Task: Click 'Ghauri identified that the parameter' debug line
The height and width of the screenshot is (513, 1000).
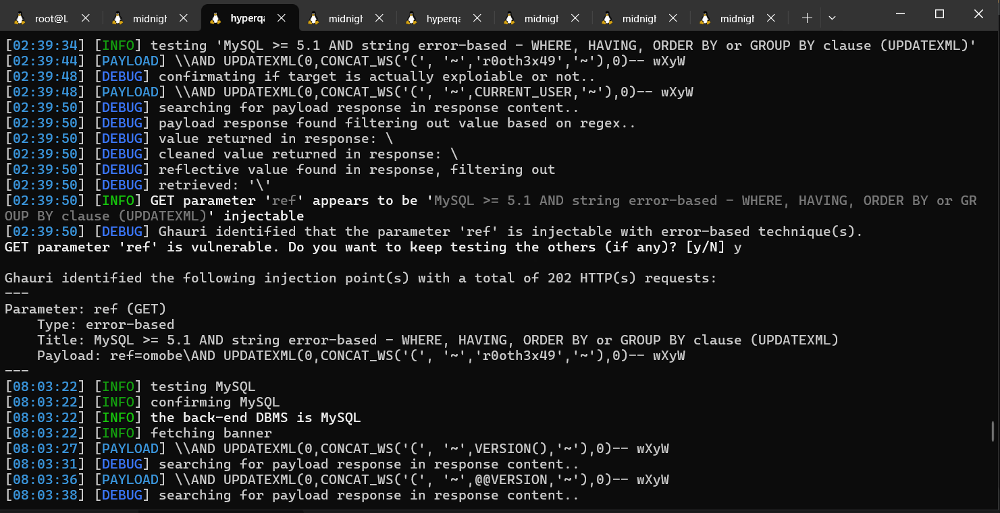Action: pyautogui.click(x=433, y=232)
